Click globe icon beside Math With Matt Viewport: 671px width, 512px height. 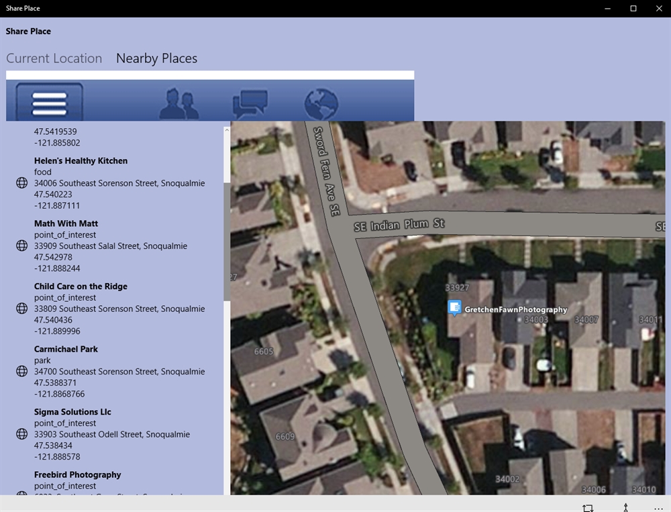[22, 246]
